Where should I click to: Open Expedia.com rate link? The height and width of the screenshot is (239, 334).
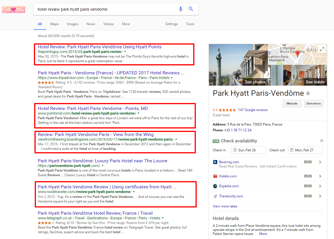tap(229, 186)
